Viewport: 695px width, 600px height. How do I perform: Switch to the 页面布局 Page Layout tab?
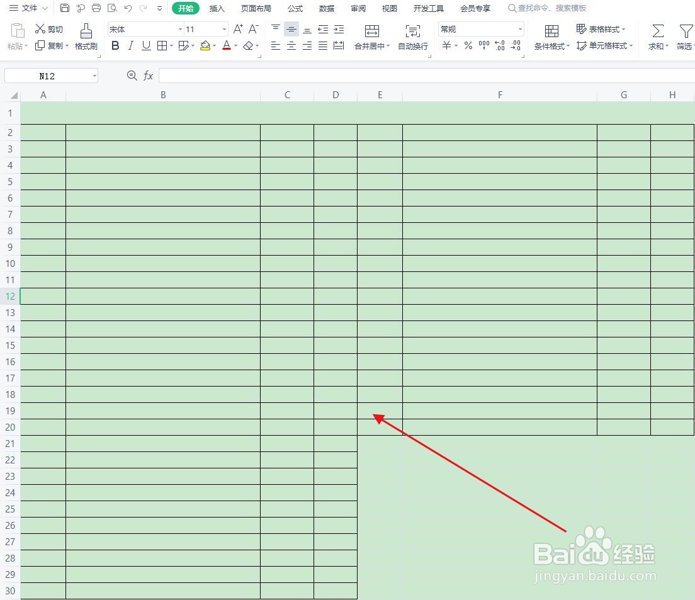[256, 8]
